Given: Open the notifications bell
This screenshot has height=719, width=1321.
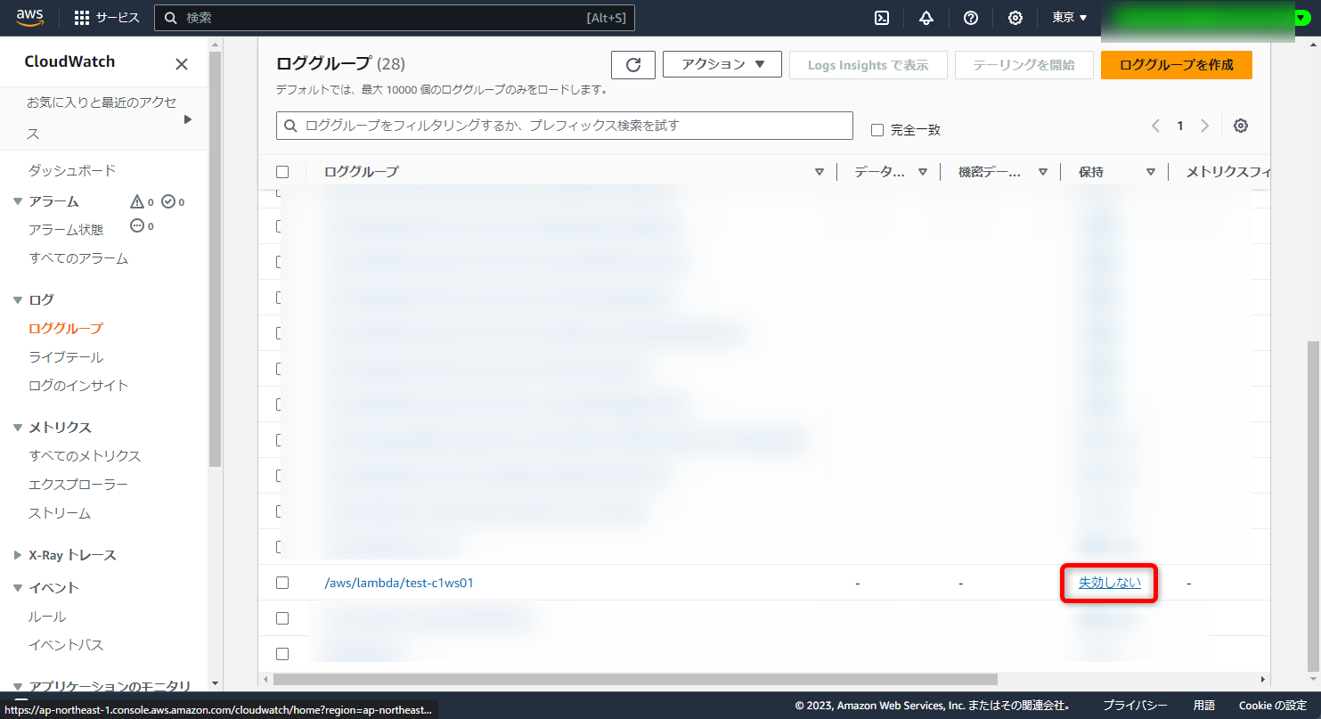Looking at the screenshot, I should point(926,17).
